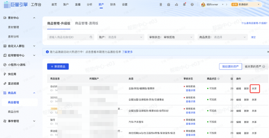Screen dimensions: 269x138
Task: Collapse the 素材中心 section
Action: 34,18
